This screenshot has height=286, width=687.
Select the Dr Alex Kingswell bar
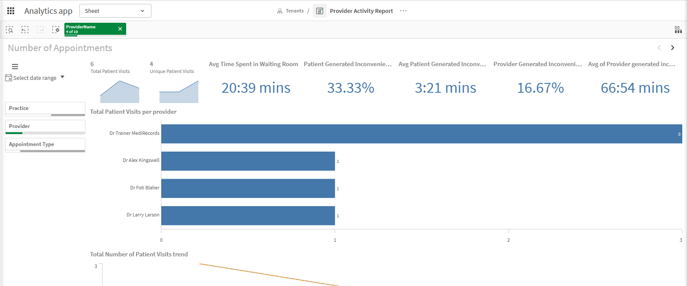coord(248,161)
